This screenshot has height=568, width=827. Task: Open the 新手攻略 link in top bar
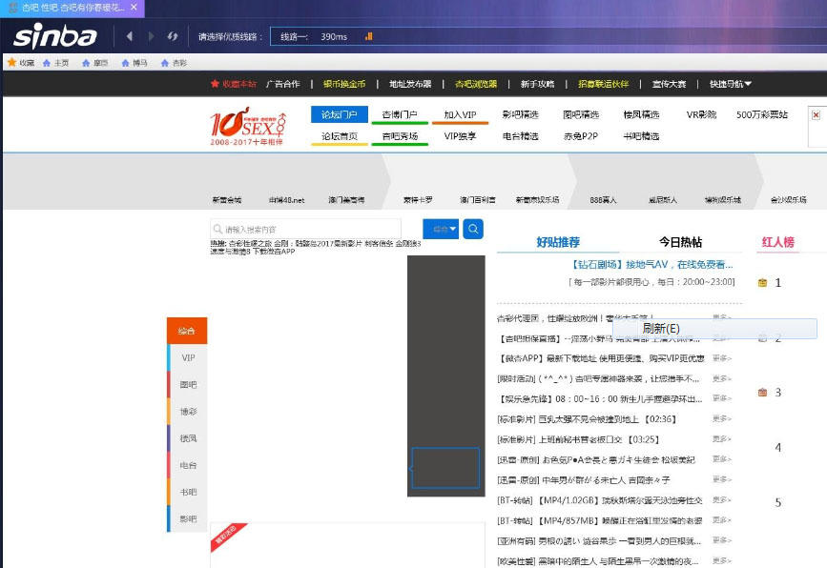[537, 84]
